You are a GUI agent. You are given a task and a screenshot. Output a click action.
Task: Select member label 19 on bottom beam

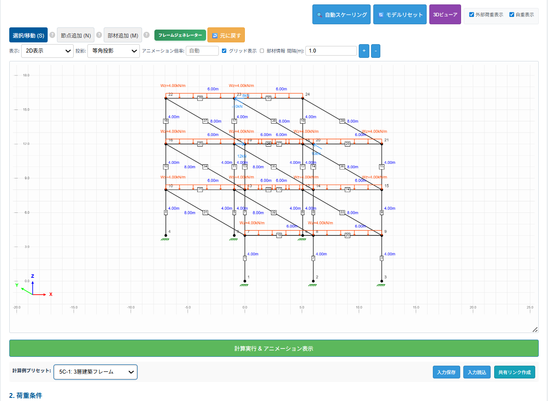(x=279, y=235)
